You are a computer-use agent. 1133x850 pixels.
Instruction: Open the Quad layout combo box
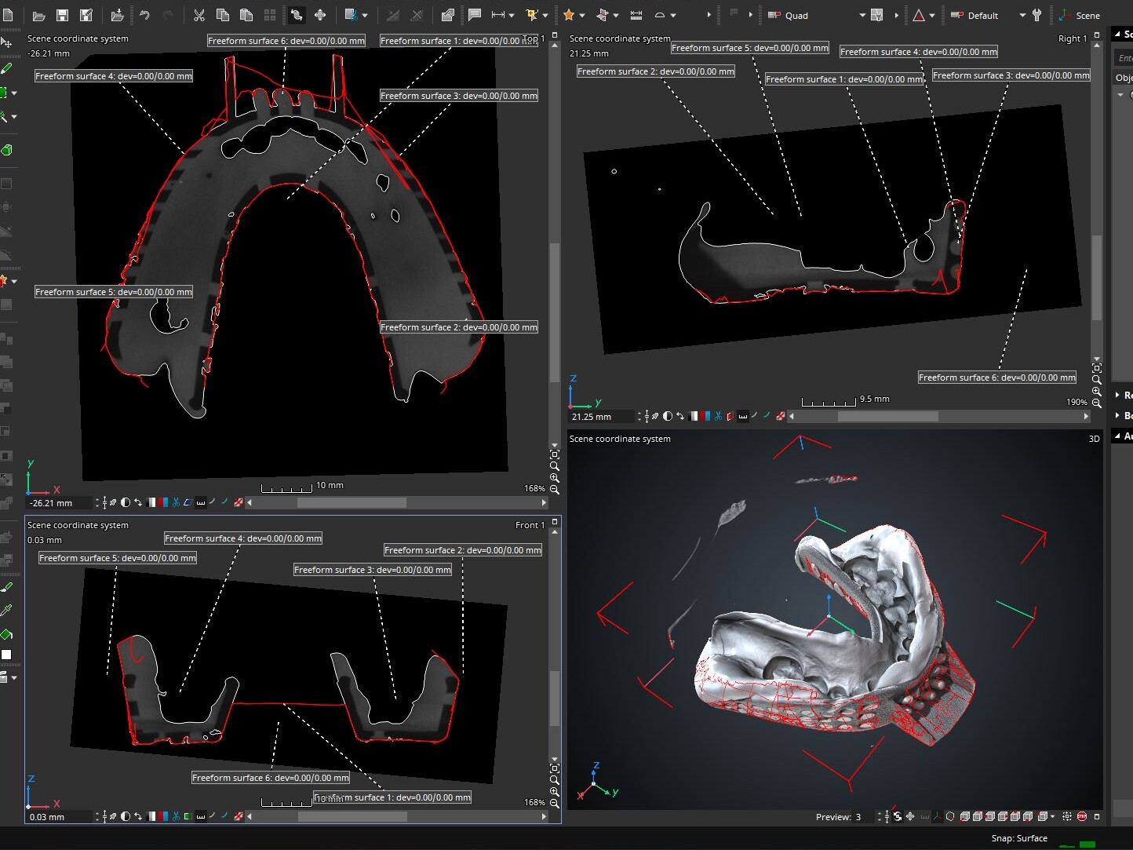tap(816, 15)
